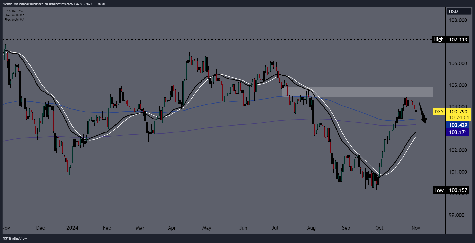Click the USD currency label
The image size is (475, 243).
tap(459, 11)
